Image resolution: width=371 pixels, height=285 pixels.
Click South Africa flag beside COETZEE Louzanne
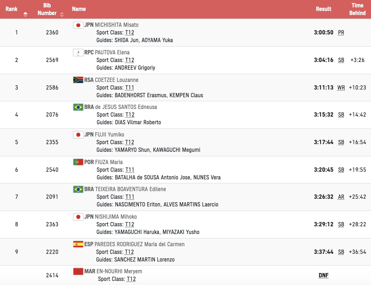(78, 80)
